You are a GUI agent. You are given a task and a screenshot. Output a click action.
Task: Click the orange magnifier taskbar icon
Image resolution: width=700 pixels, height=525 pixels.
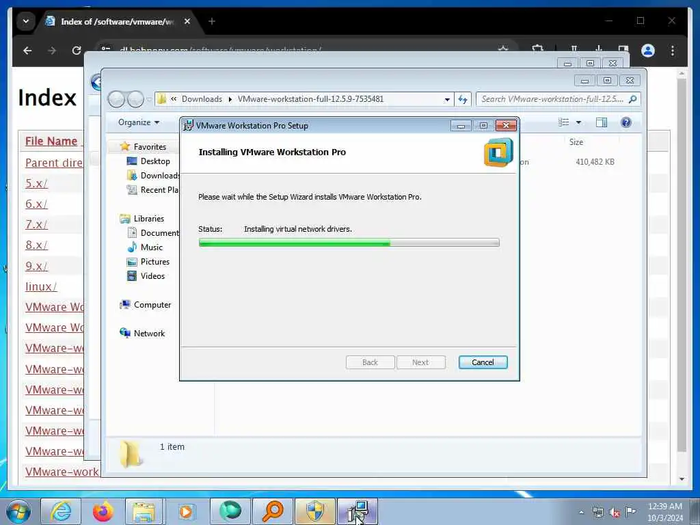(x=272, y=511)
